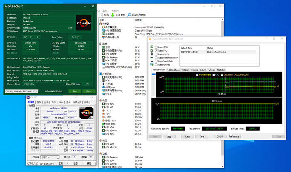Toggle the CPU graph legend checkbox
The height and width of the screenshot is (172, 291).
coord(214,75)
